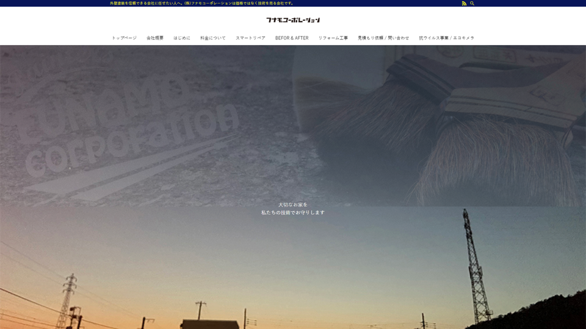Screen dimensions: 586x329
Task: Click the house rooftop at bottom center
Action: pos(209,324)
